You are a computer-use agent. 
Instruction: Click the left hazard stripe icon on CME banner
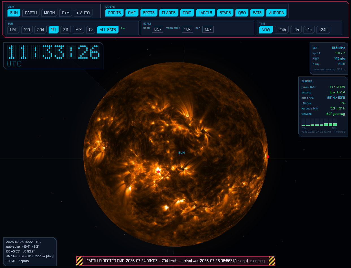coord(80,261)
